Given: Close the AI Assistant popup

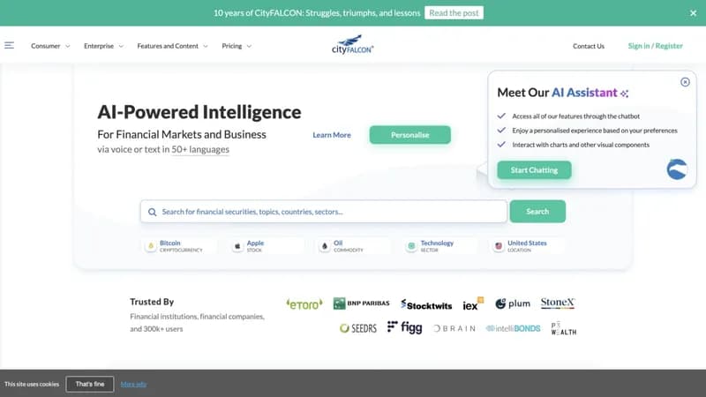Looking at the screenshot, I should [x=685, y=82].
